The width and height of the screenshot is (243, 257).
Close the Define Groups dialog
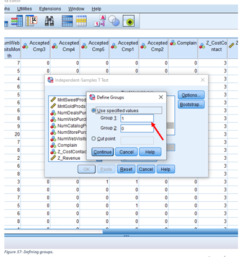161,97
